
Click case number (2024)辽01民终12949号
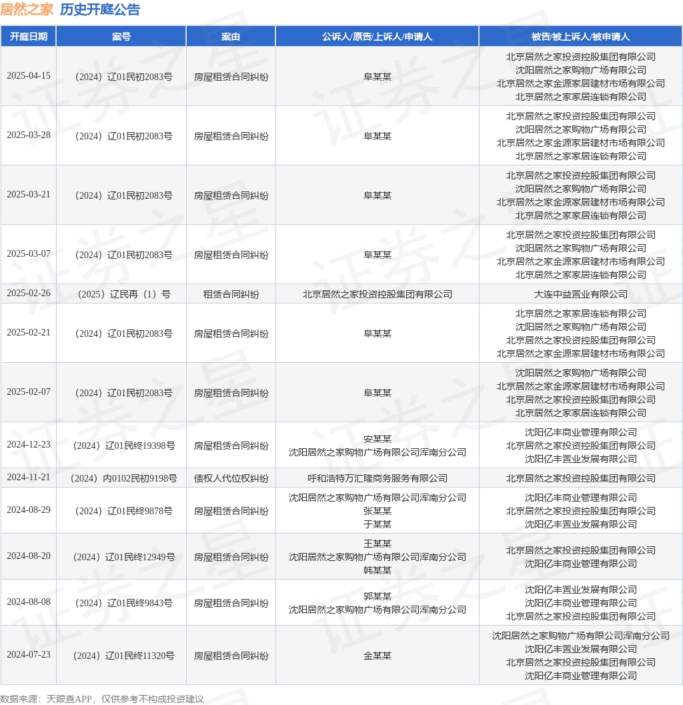tap(123, 557)
